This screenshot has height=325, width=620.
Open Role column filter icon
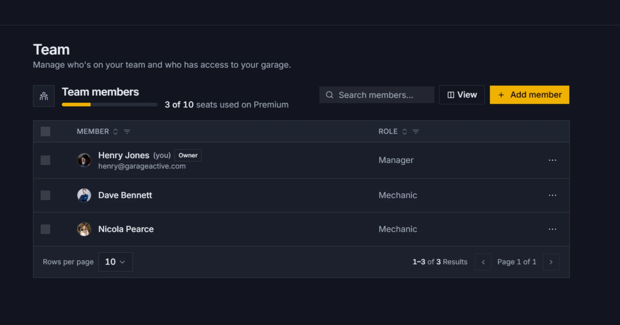tap(416, 132)
